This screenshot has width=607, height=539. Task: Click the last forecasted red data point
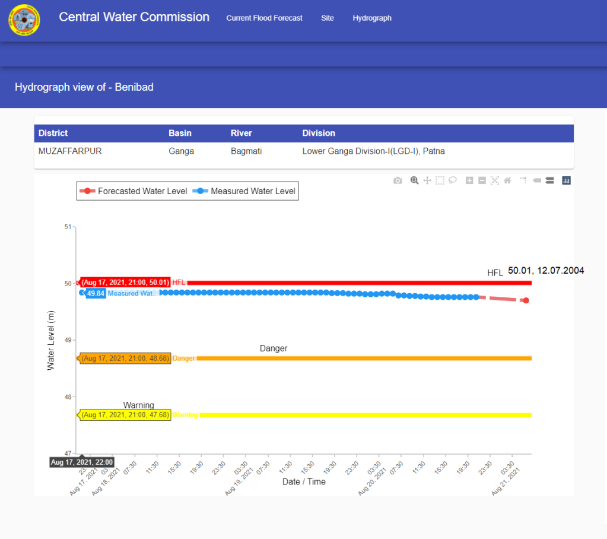click(526, 300)
